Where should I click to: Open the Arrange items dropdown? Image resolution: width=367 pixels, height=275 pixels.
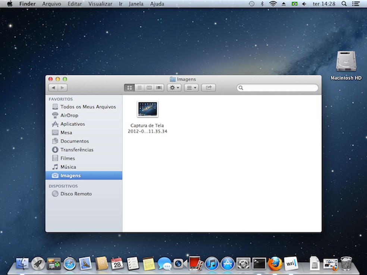pos(191,88)
